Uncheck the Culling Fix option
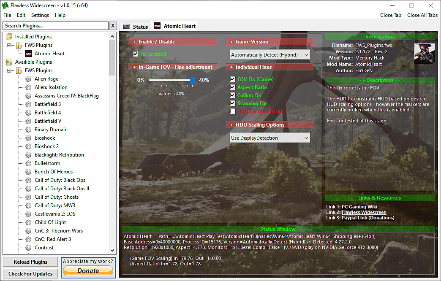 (x=233, y=95)
